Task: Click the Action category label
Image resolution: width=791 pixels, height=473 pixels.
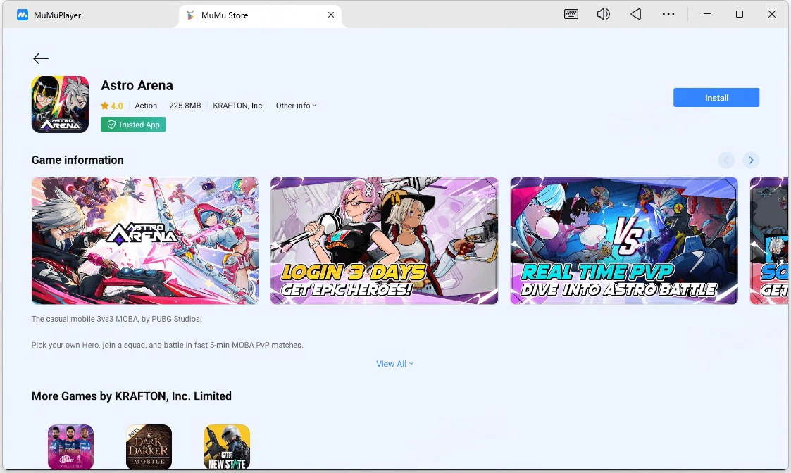Action: pyautogui.click(x=146, y=106)
